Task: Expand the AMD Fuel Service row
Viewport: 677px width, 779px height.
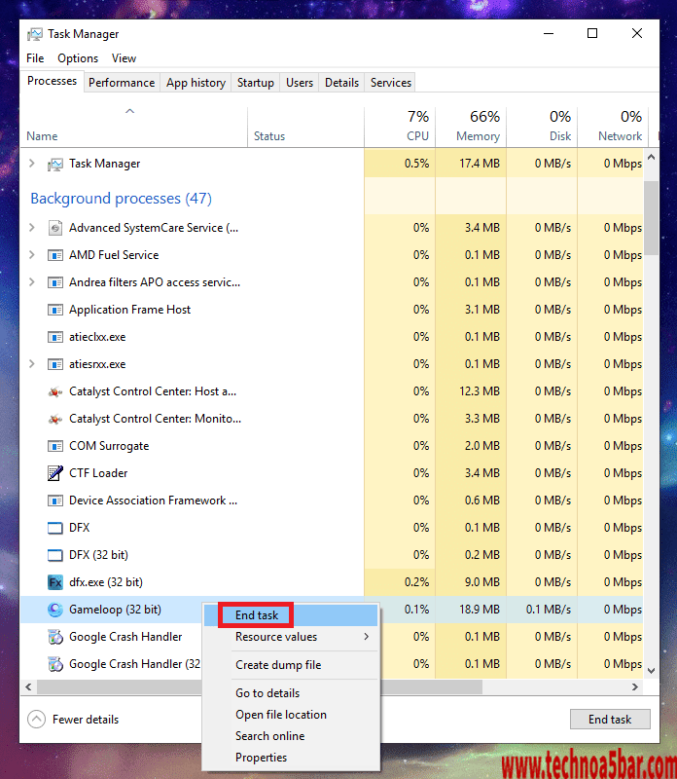Action: (x=32, y=255)
